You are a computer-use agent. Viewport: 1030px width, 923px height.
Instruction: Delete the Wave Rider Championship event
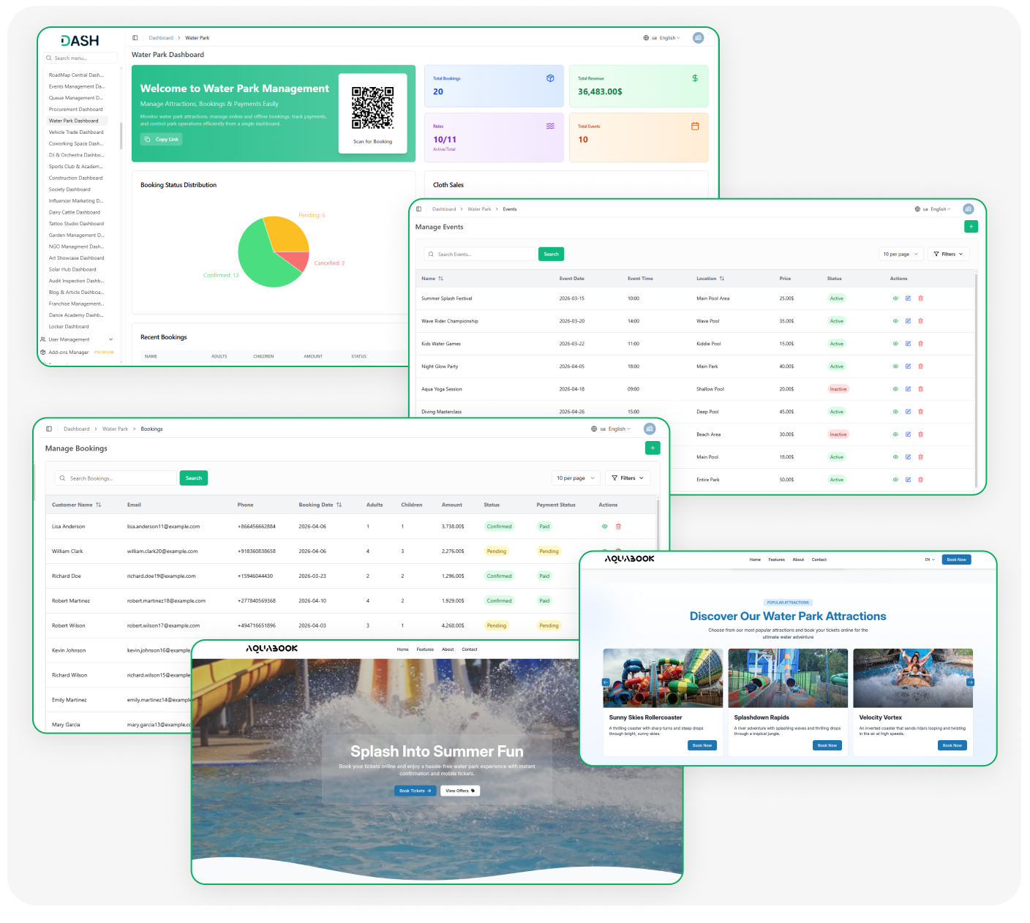pyautogui.click(x=920, y=321)
